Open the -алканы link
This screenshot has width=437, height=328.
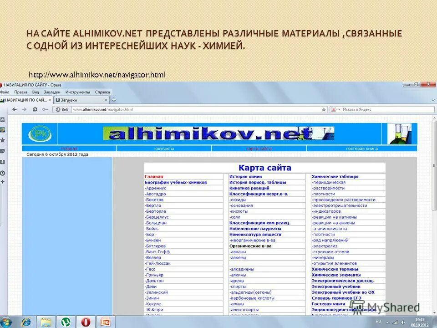point(238,252)
